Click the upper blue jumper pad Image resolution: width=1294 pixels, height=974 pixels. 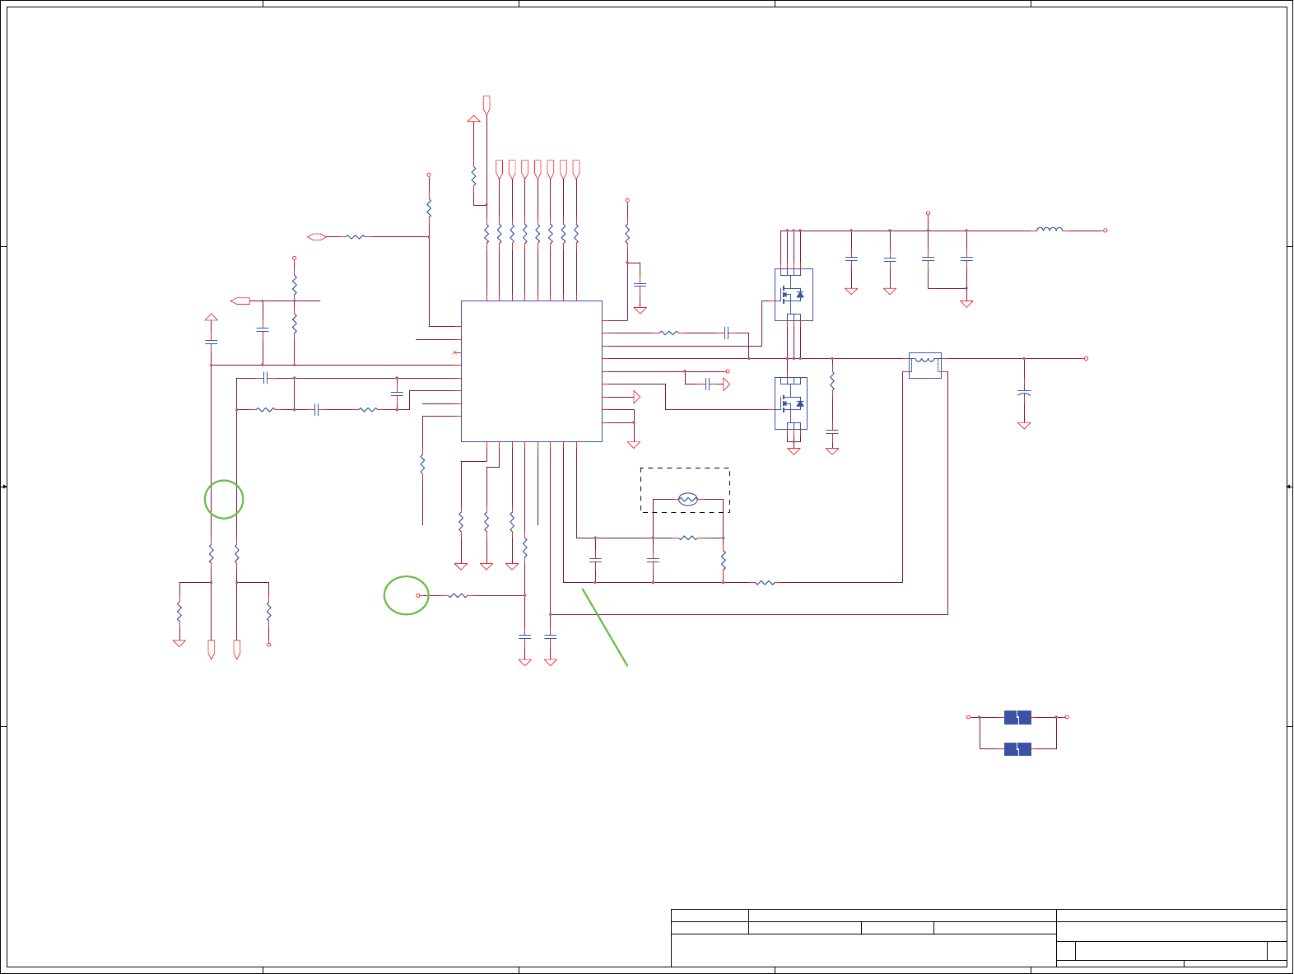[x=1018, y=717]
